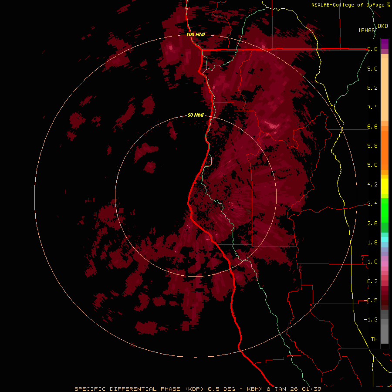Click the 8.2 color scale value

[x=372, y=88]
